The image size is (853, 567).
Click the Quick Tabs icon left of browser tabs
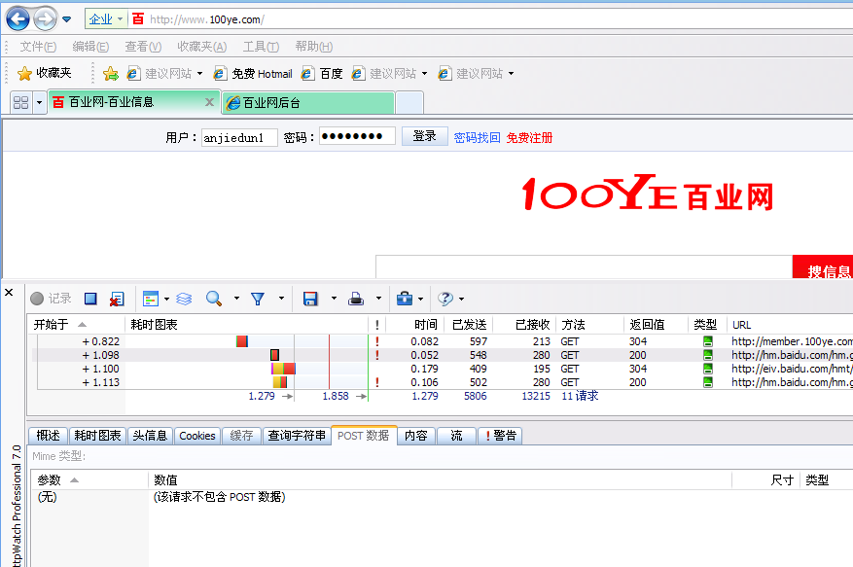click(20, 101)
